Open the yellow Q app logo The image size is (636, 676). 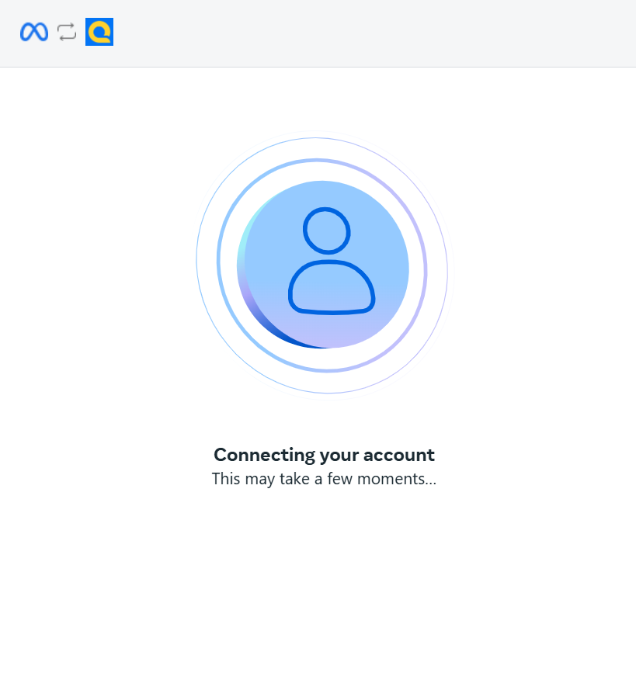(99, 32)
